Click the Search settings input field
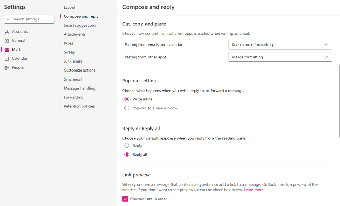340x206 pixels. 29,19
